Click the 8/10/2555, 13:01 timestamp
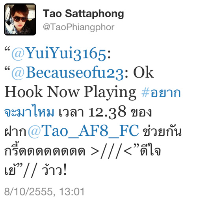The width and height of the screenshot is (197, 207). tap(44, 191)
